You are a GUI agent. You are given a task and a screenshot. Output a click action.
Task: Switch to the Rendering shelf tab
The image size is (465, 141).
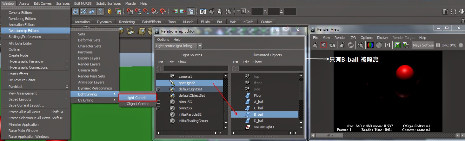coord(127,22)
